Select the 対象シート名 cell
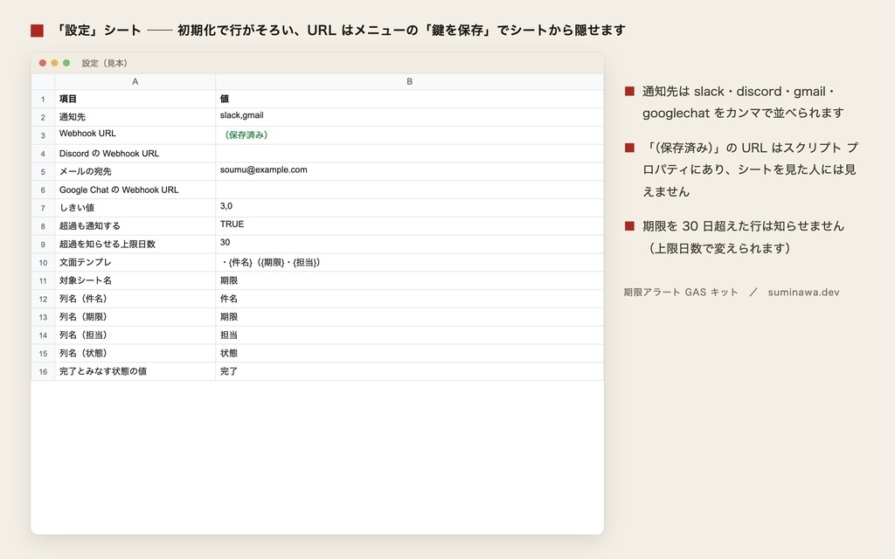This screenshot has width=895, height=559. pyautogui.click(x=135, y=280)
